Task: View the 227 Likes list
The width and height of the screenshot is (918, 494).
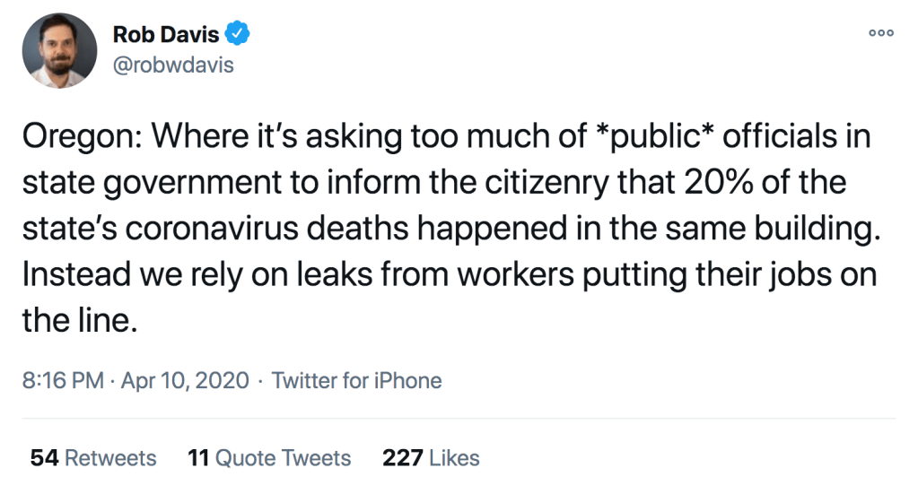Action: click(x=431, y=458)
